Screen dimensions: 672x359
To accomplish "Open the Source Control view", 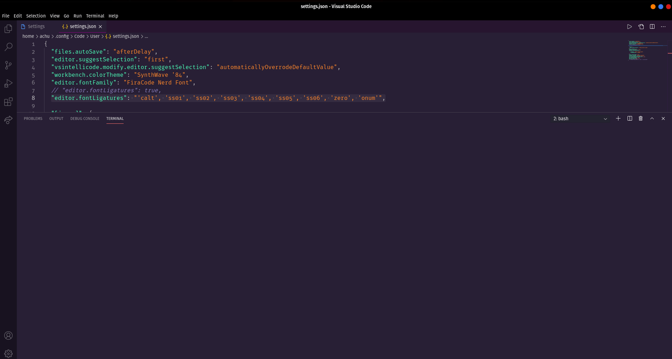I will (x=8, y=65).
